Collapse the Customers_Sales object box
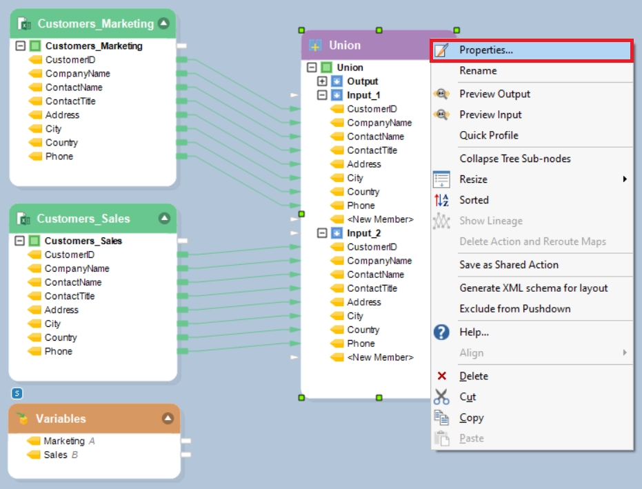 164,218
